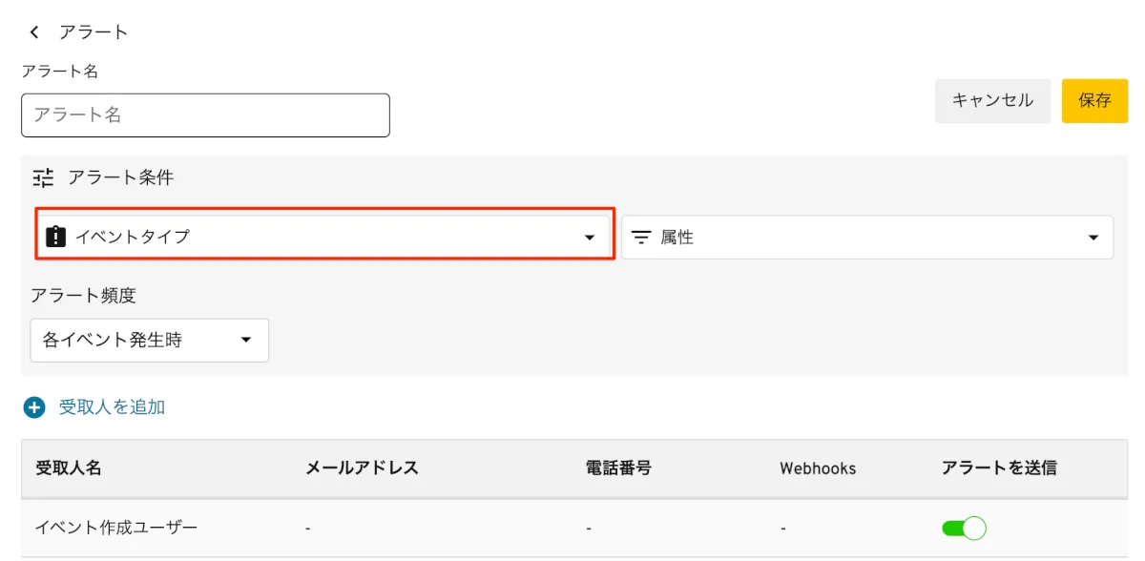
Task: Click the plus icon for 受取人を追加
Action: click(x=34, y=407)
